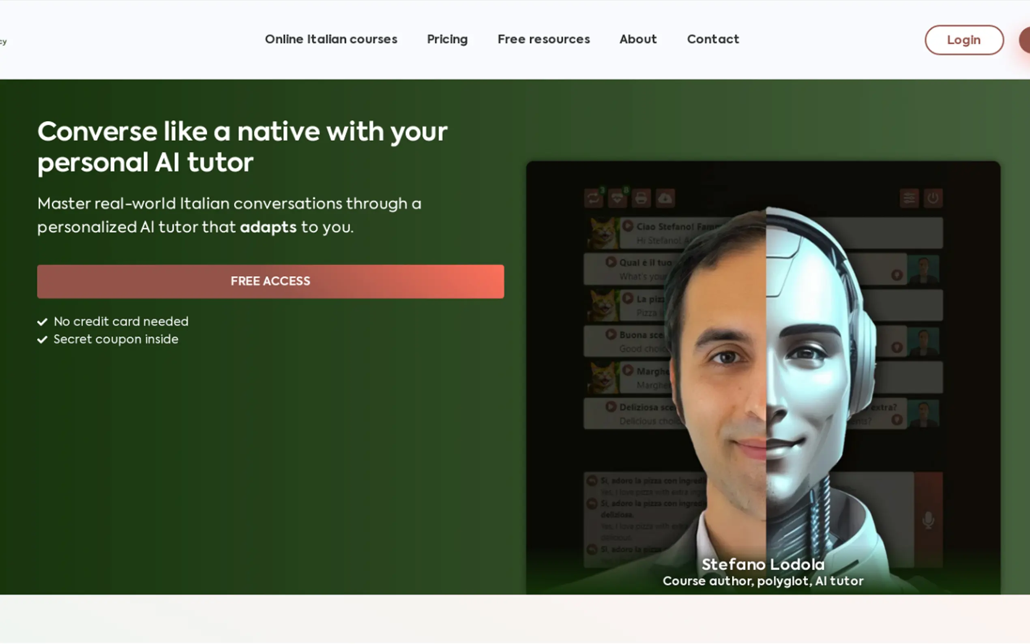Click the diamond gem icon with badge
Viewport: 1030px width, 644px height.
618,198
